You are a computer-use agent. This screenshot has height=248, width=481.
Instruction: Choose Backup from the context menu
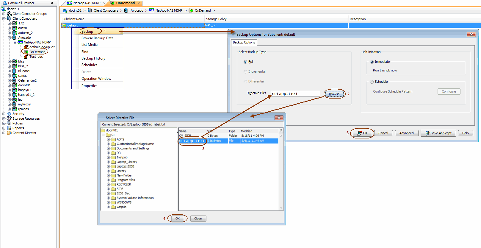(87, 32)
